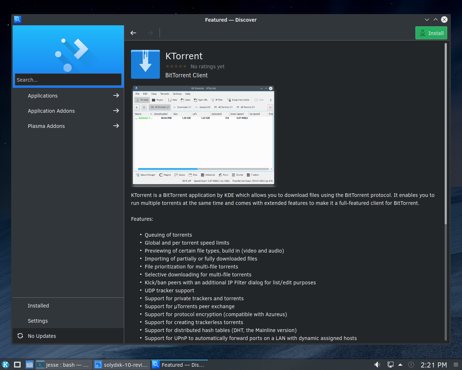This screenshot has width=462, height=370.
Task: Click the Install button for KTorrent
Action: pyautogui.click(x=431, y=33)
